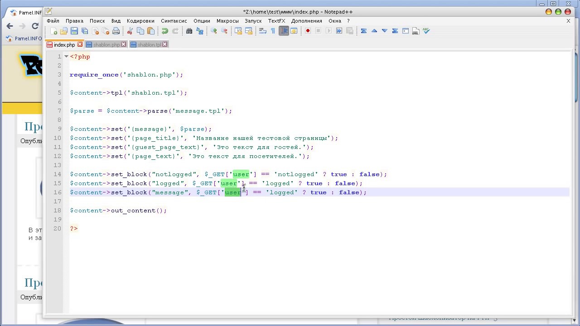Open the Синтаксис menu

(174, 21)
